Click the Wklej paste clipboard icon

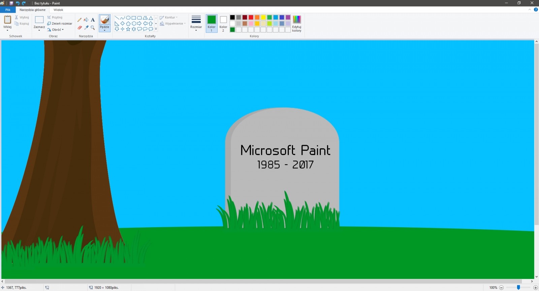click(x=7, y=19)
